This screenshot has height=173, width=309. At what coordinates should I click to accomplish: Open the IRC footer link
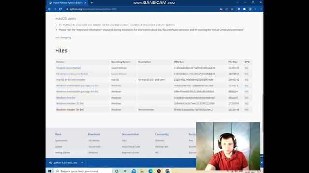click(x=157, y=153)
